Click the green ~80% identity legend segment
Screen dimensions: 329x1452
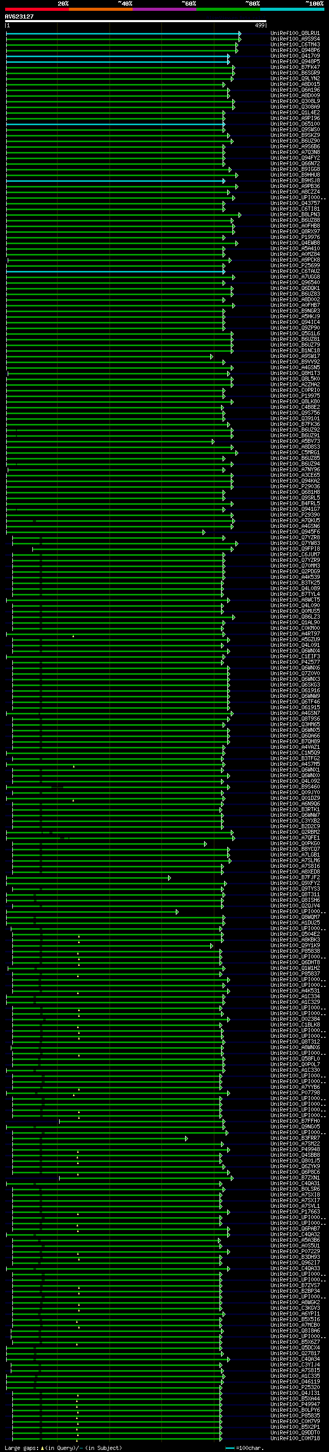click(228, 10)
